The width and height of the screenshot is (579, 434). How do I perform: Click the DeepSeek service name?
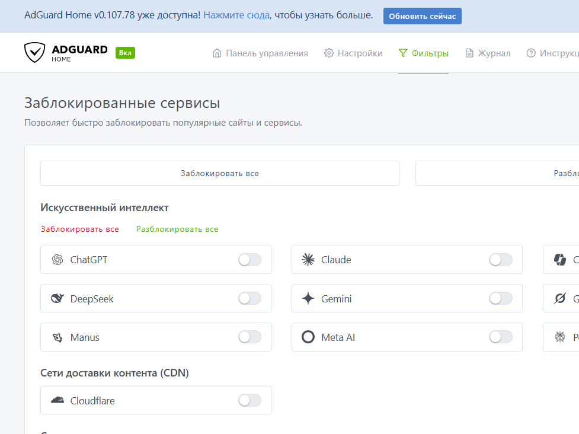point(92,299)
